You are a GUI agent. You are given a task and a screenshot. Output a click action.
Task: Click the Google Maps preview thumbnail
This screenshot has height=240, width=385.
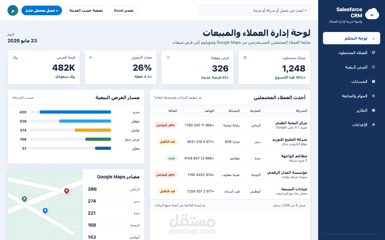pos(45,205)
